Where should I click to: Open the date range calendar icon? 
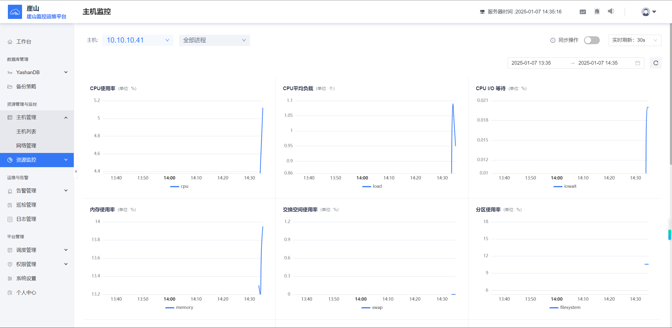pyautogui.click(x=638, y=63)
